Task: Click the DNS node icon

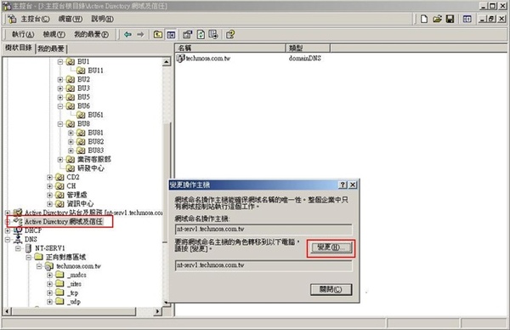Action: tap(18, 239)
